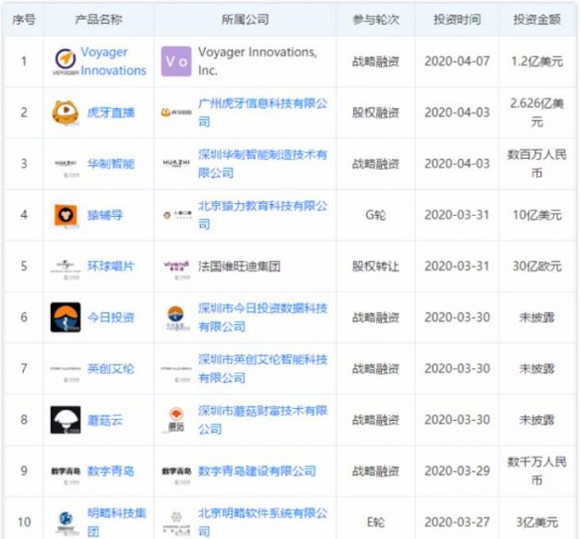Viewport: 581px width, 539px height.
Task: Open the 明略科技集团 product link
Action: [117, 522]
